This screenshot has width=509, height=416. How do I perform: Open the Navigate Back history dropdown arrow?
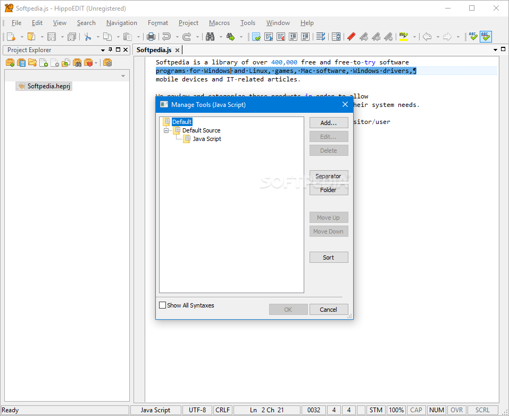(438, 37)
